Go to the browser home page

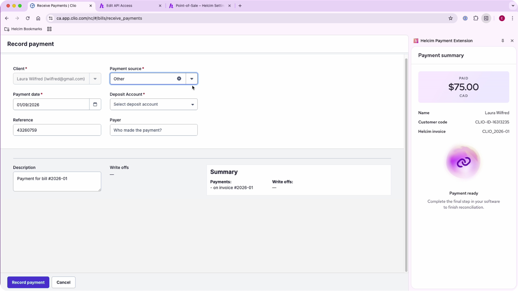click(38, 18)
